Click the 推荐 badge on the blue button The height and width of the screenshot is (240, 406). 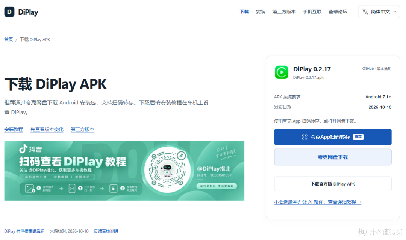(x=358, y=137)
